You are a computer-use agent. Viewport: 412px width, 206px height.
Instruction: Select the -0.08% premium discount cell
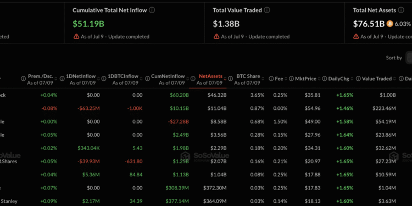49,108
